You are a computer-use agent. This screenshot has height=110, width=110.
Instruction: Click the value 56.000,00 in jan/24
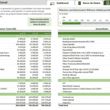[x=21, y=78]
